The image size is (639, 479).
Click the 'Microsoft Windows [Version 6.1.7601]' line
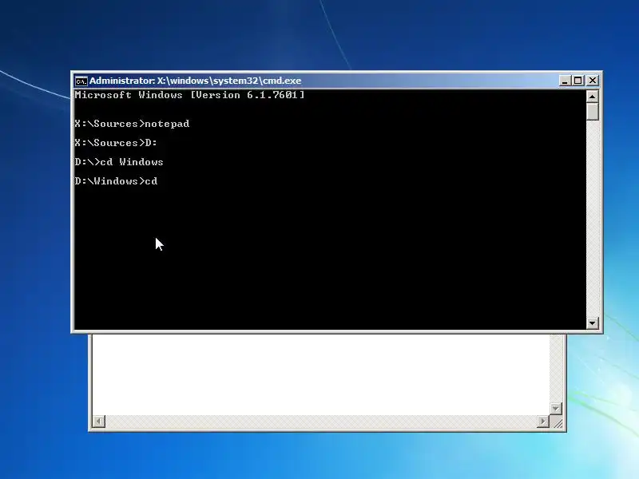tap(189, 95)
